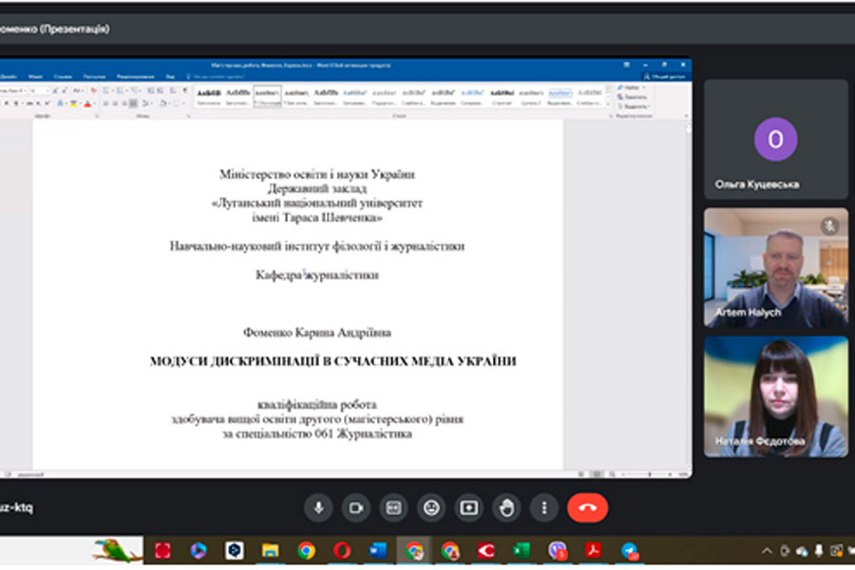This screenshot has width=855, height=570.
Task: Click the taskbar search box with bird
Action: [x=71, y=550]
